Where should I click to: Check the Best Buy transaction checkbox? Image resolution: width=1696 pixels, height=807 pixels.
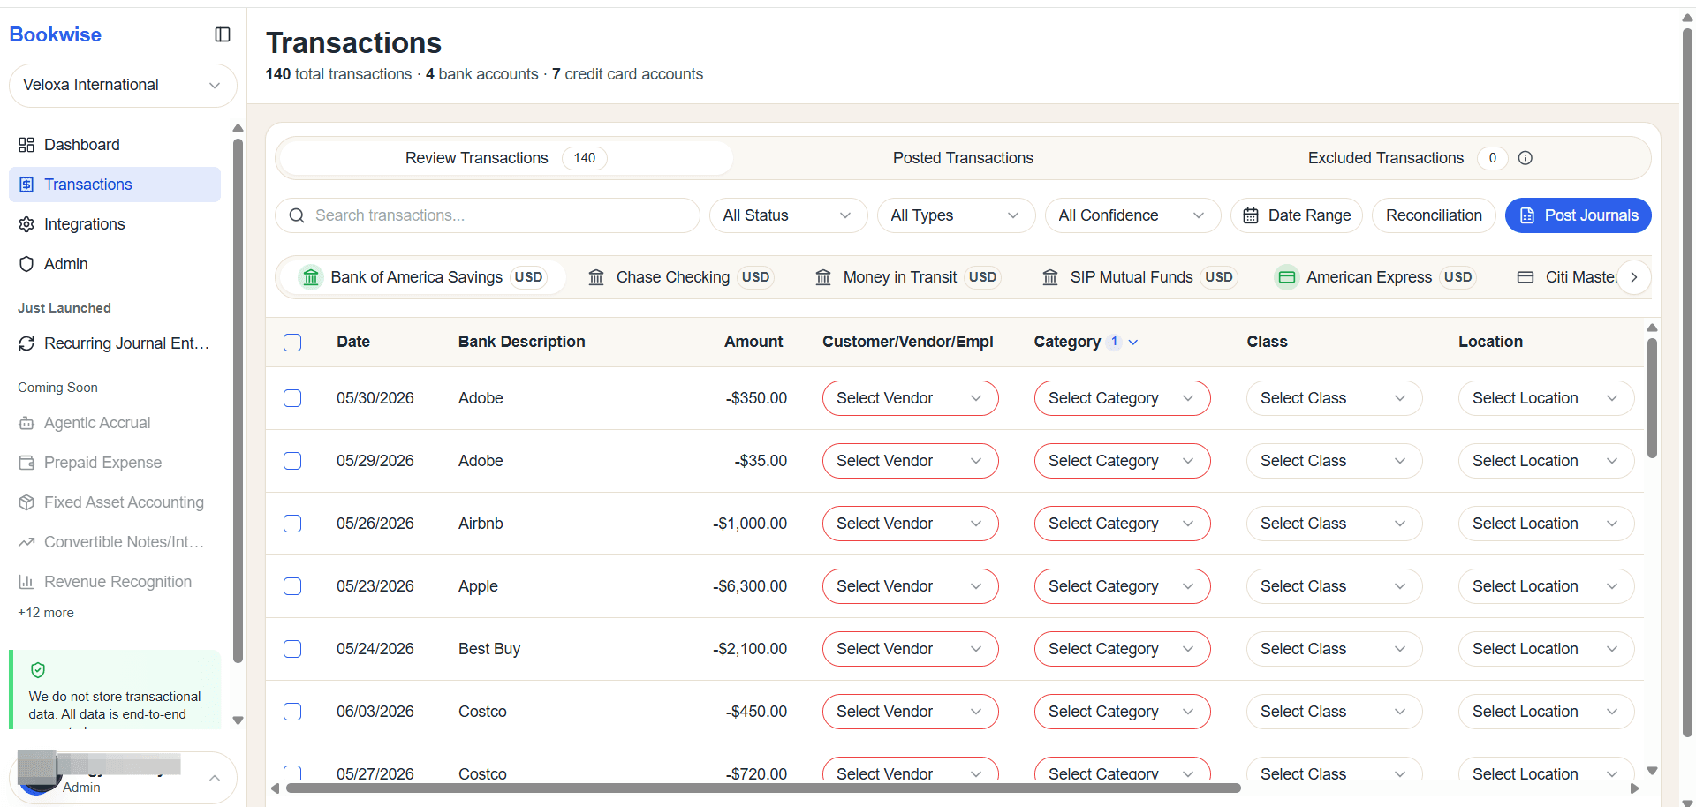[x=292, y=649]
